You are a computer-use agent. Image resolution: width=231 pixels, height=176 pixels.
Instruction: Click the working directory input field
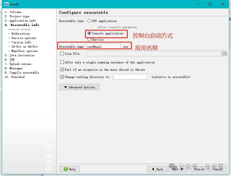(130, 77)
